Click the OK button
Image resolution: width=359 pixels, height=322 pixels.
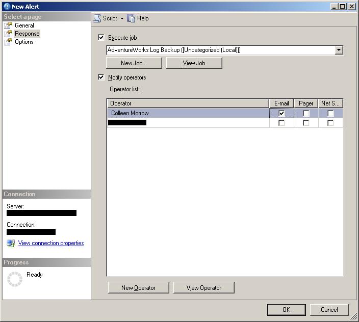tap(286, 310)
